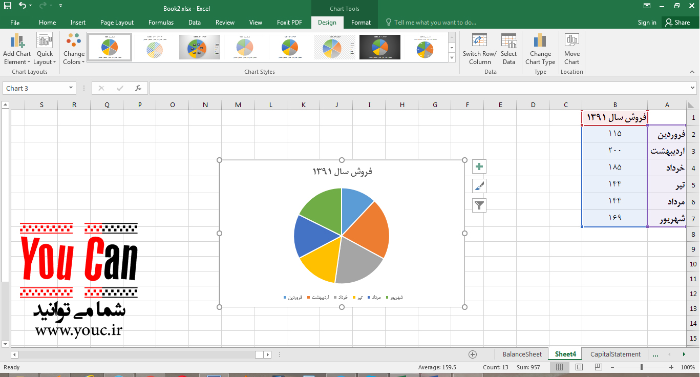The image size is (700, 377).
Task: Open Ribbon Display Options
Action: (647, 6)
